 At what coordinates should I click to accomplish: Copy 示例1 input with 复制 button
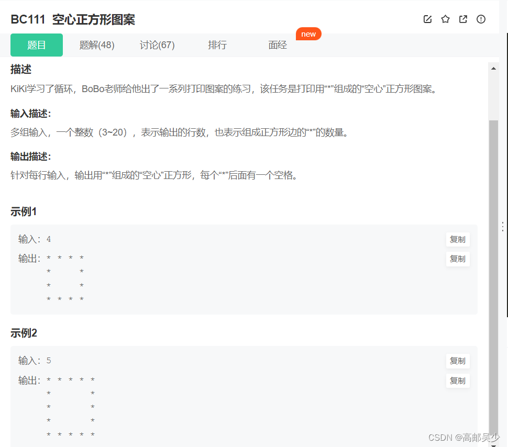click(x=457, y=239)
